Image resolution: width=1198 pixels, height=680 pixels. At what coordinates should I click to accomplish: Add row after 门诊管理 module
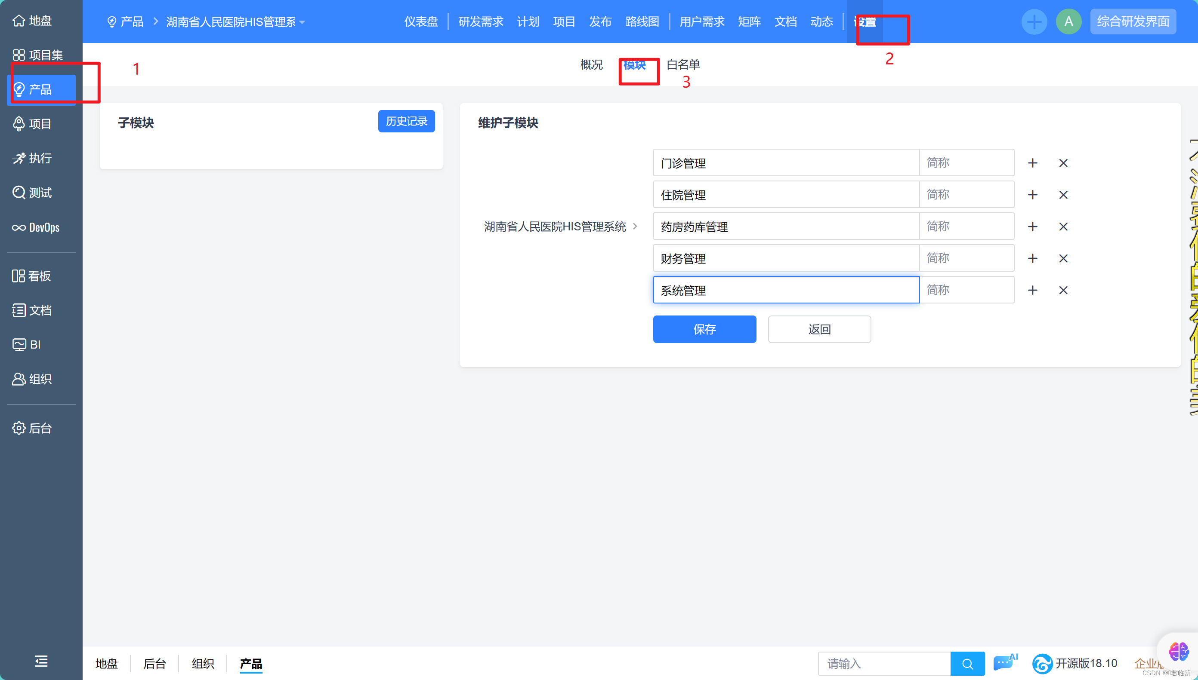click(x=1032, y=163)
